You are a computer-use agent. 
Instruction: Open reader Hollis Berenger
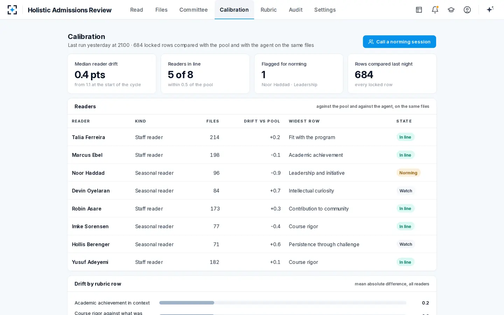pos(91,244)
